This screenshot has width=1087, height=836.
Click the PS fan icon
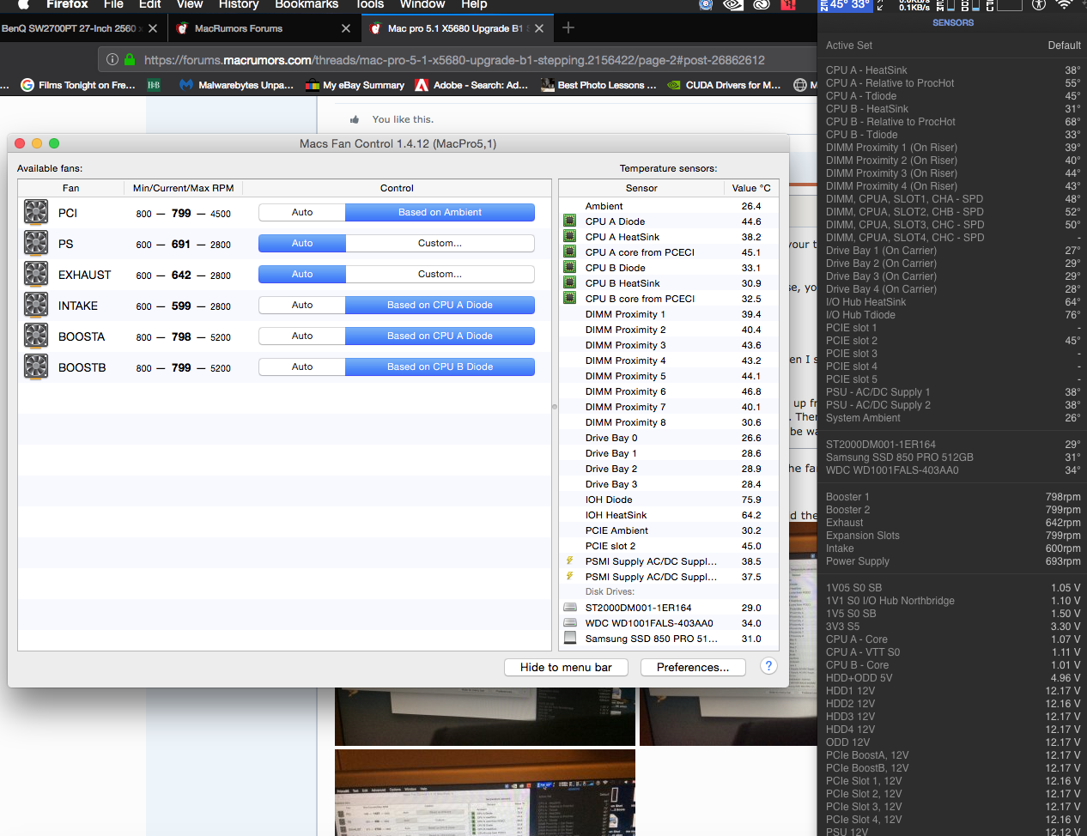tap(36, 243)
